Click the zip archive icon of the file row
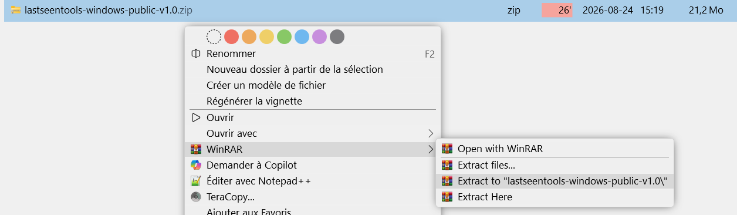The width and height of the screenshot is (737, 215). [x=16, y=10]
